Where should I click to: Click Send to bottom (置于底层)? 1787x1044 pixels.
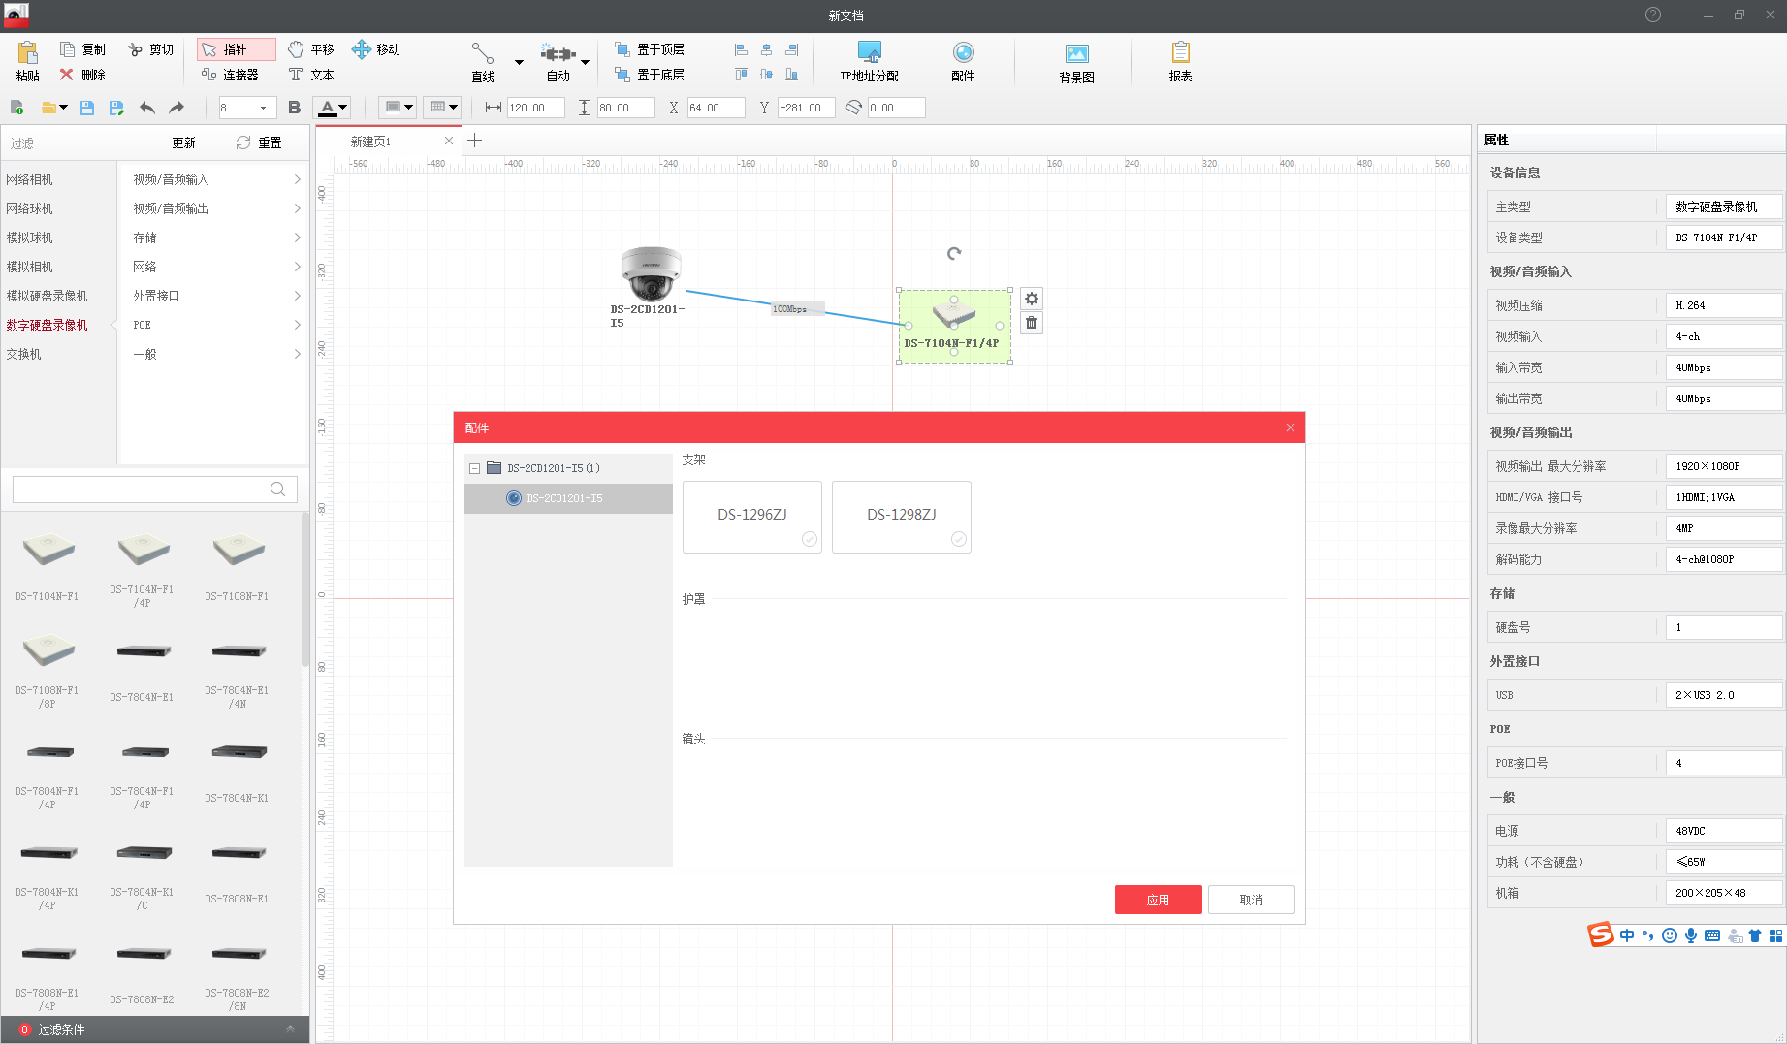(x=650, y=75)
